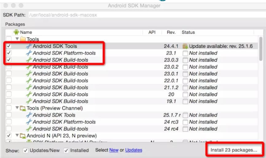
Task: Click the SDK Path text field
Action: click(147, 15)
